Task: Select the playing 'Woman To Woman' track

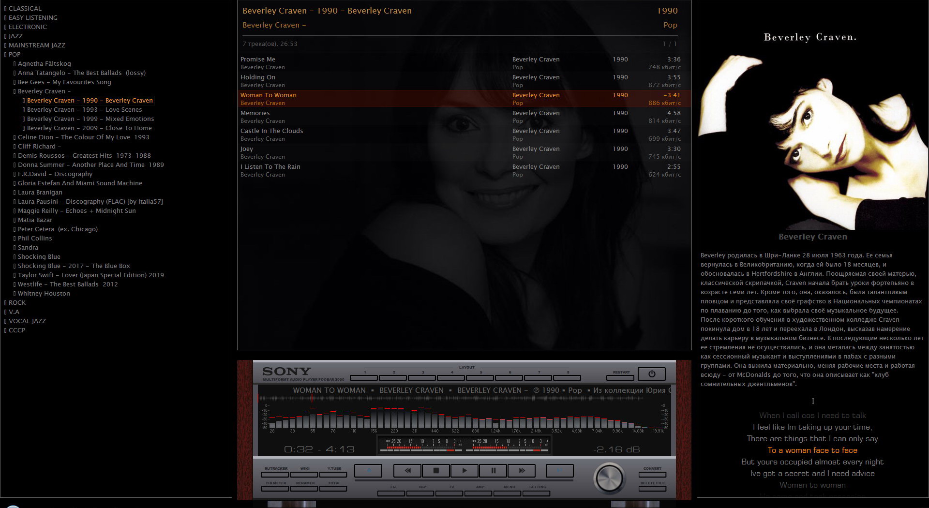Action: pyautogui.click(x=464, y=99)
